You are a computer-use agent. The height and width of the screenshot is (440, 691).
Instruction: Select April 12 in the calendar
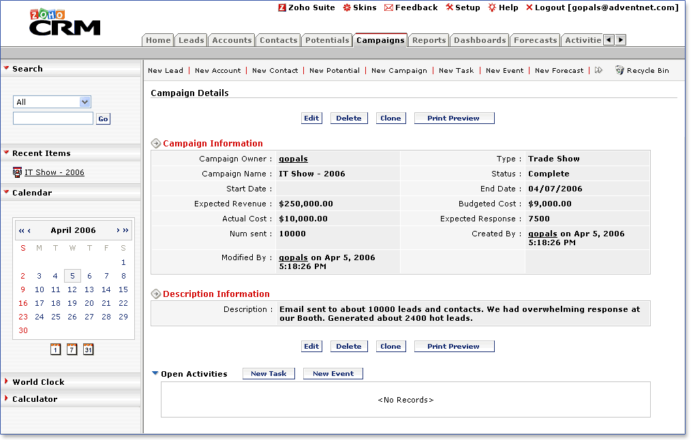pyautogui.click(x=72, y=289)
